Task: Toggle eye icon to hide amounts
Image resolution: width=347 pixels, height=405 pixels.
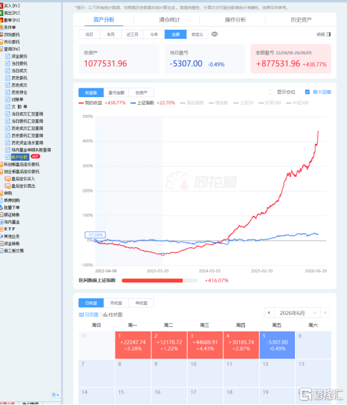Action: pyautogui.click(x=214, y=34)
